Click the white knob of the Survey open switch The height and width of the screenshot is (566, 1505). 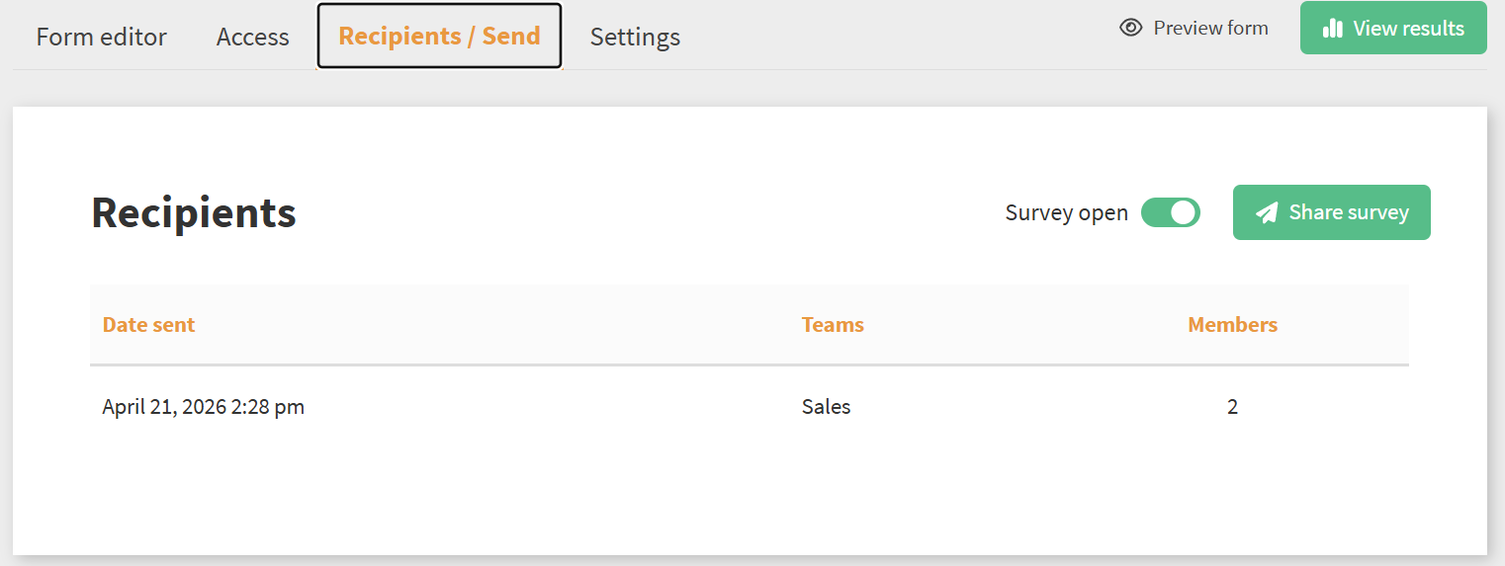[1184, 212]
